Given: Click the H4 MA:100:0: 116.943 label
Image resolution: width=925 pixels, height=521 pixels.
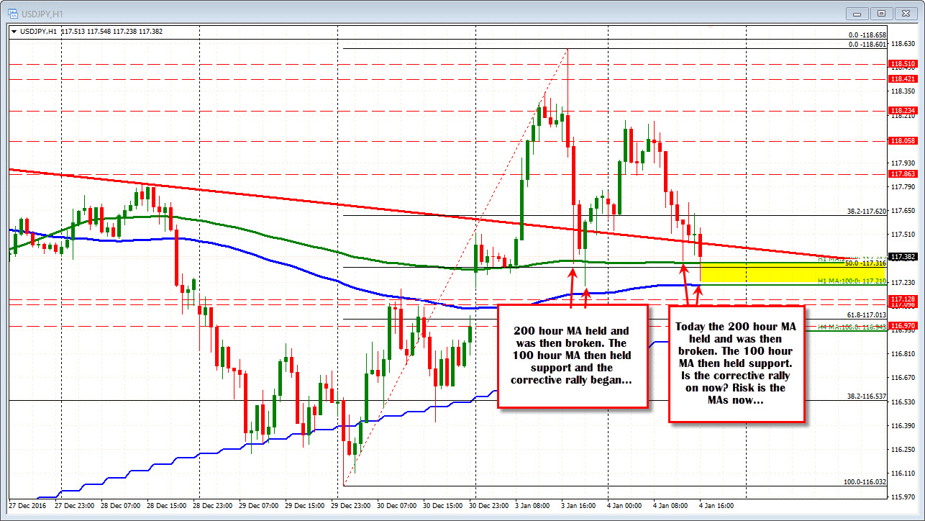Looking at the screenshot, I should pos(852,327).
